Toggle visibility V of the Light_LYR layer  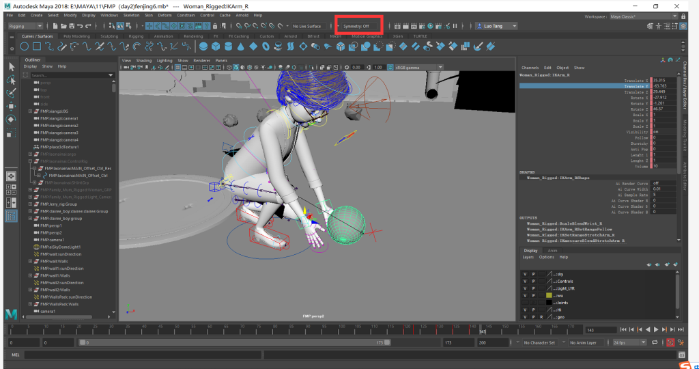point(525,288)
